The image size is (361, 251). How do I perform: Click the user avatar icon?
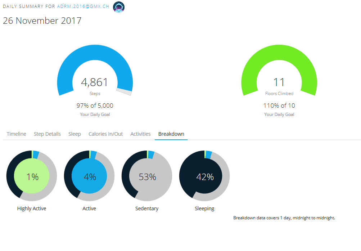click(x=119, y=7)
